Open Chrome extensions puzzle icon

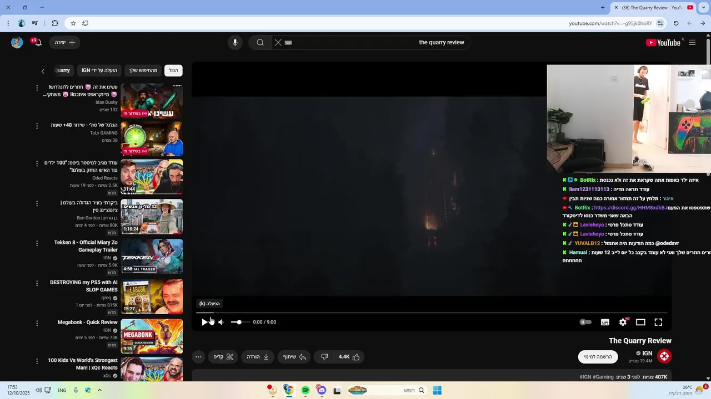[54, 23]
